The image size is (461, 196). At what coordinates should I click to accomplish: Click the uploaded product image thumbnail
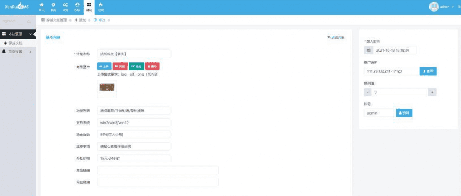107,88
